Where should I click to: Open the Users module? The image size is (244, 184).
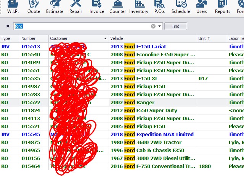point(202,7)
